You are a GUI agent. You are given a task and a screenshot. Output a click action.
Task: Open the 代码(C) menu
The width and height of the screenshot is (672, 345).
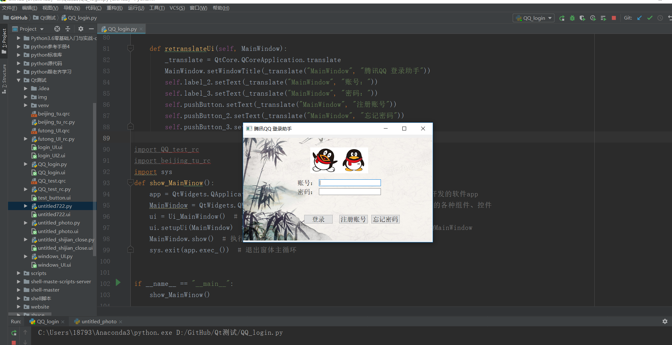[93, 8]
